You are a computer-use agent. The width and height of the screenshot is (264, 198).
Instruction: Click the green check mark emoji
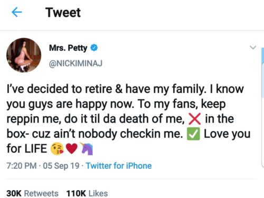[x=193, y=134]
